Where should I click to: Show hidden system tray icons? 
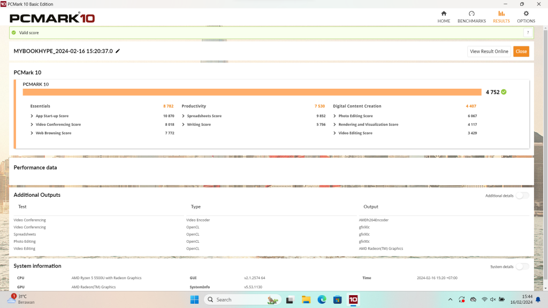[450, 299]
